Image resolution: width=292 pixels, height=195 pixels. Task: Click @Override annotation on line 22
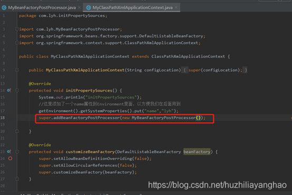click(40, 145)
